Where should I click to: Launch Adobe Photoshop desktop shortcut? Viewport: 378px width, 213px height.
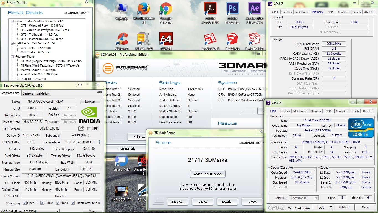(x=232, y=13)
